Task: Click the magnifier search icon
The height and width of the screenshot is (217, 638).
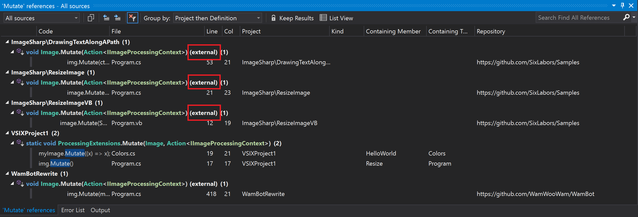Action: pyautogui.click(x=626, y=17)
